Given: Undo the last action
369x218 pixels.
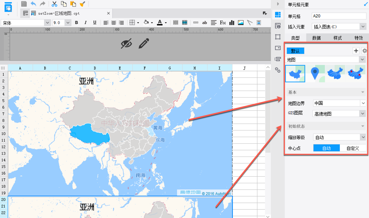Looking at the screenshot, I should point(33,4).
